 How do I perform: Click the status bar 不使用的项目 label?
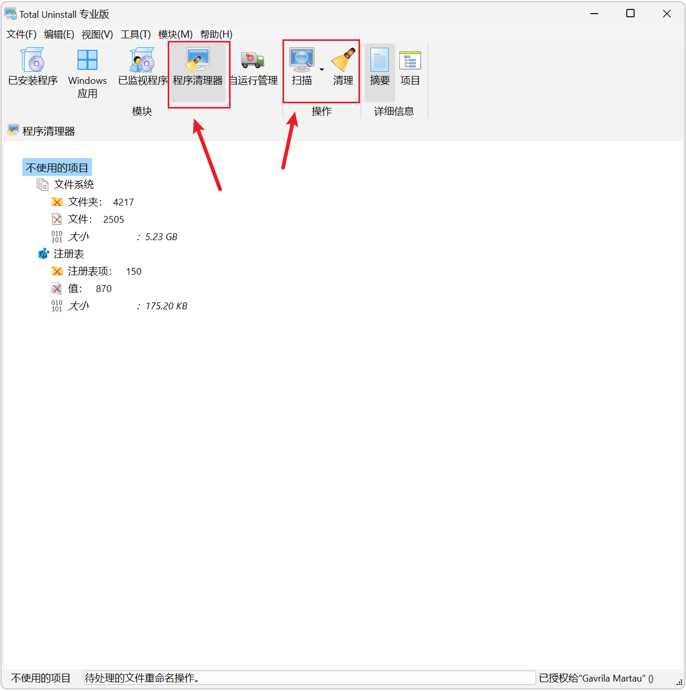coord(41,678)
